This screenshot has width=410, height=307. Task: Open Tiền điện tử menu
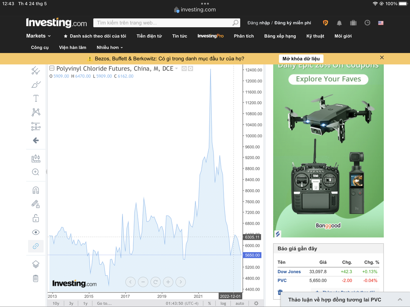pos(149,36)
